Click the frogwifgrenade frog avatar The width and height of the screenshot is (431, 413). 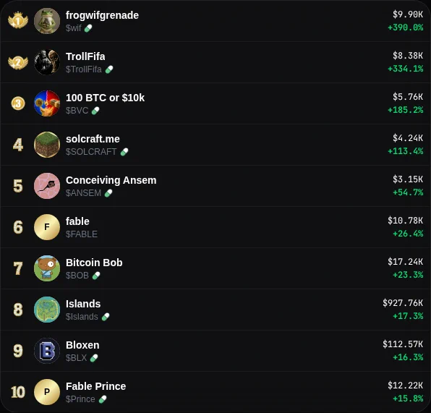[x=47, y=21]
